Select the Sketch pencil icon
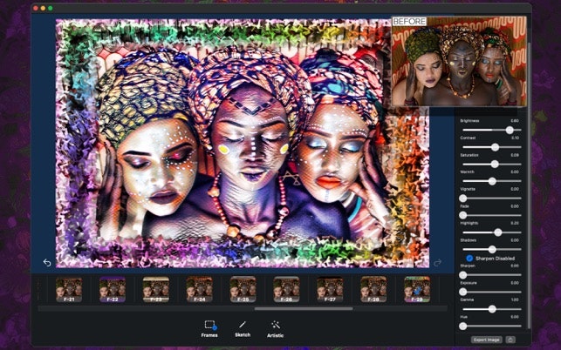 tap(243, 324)
